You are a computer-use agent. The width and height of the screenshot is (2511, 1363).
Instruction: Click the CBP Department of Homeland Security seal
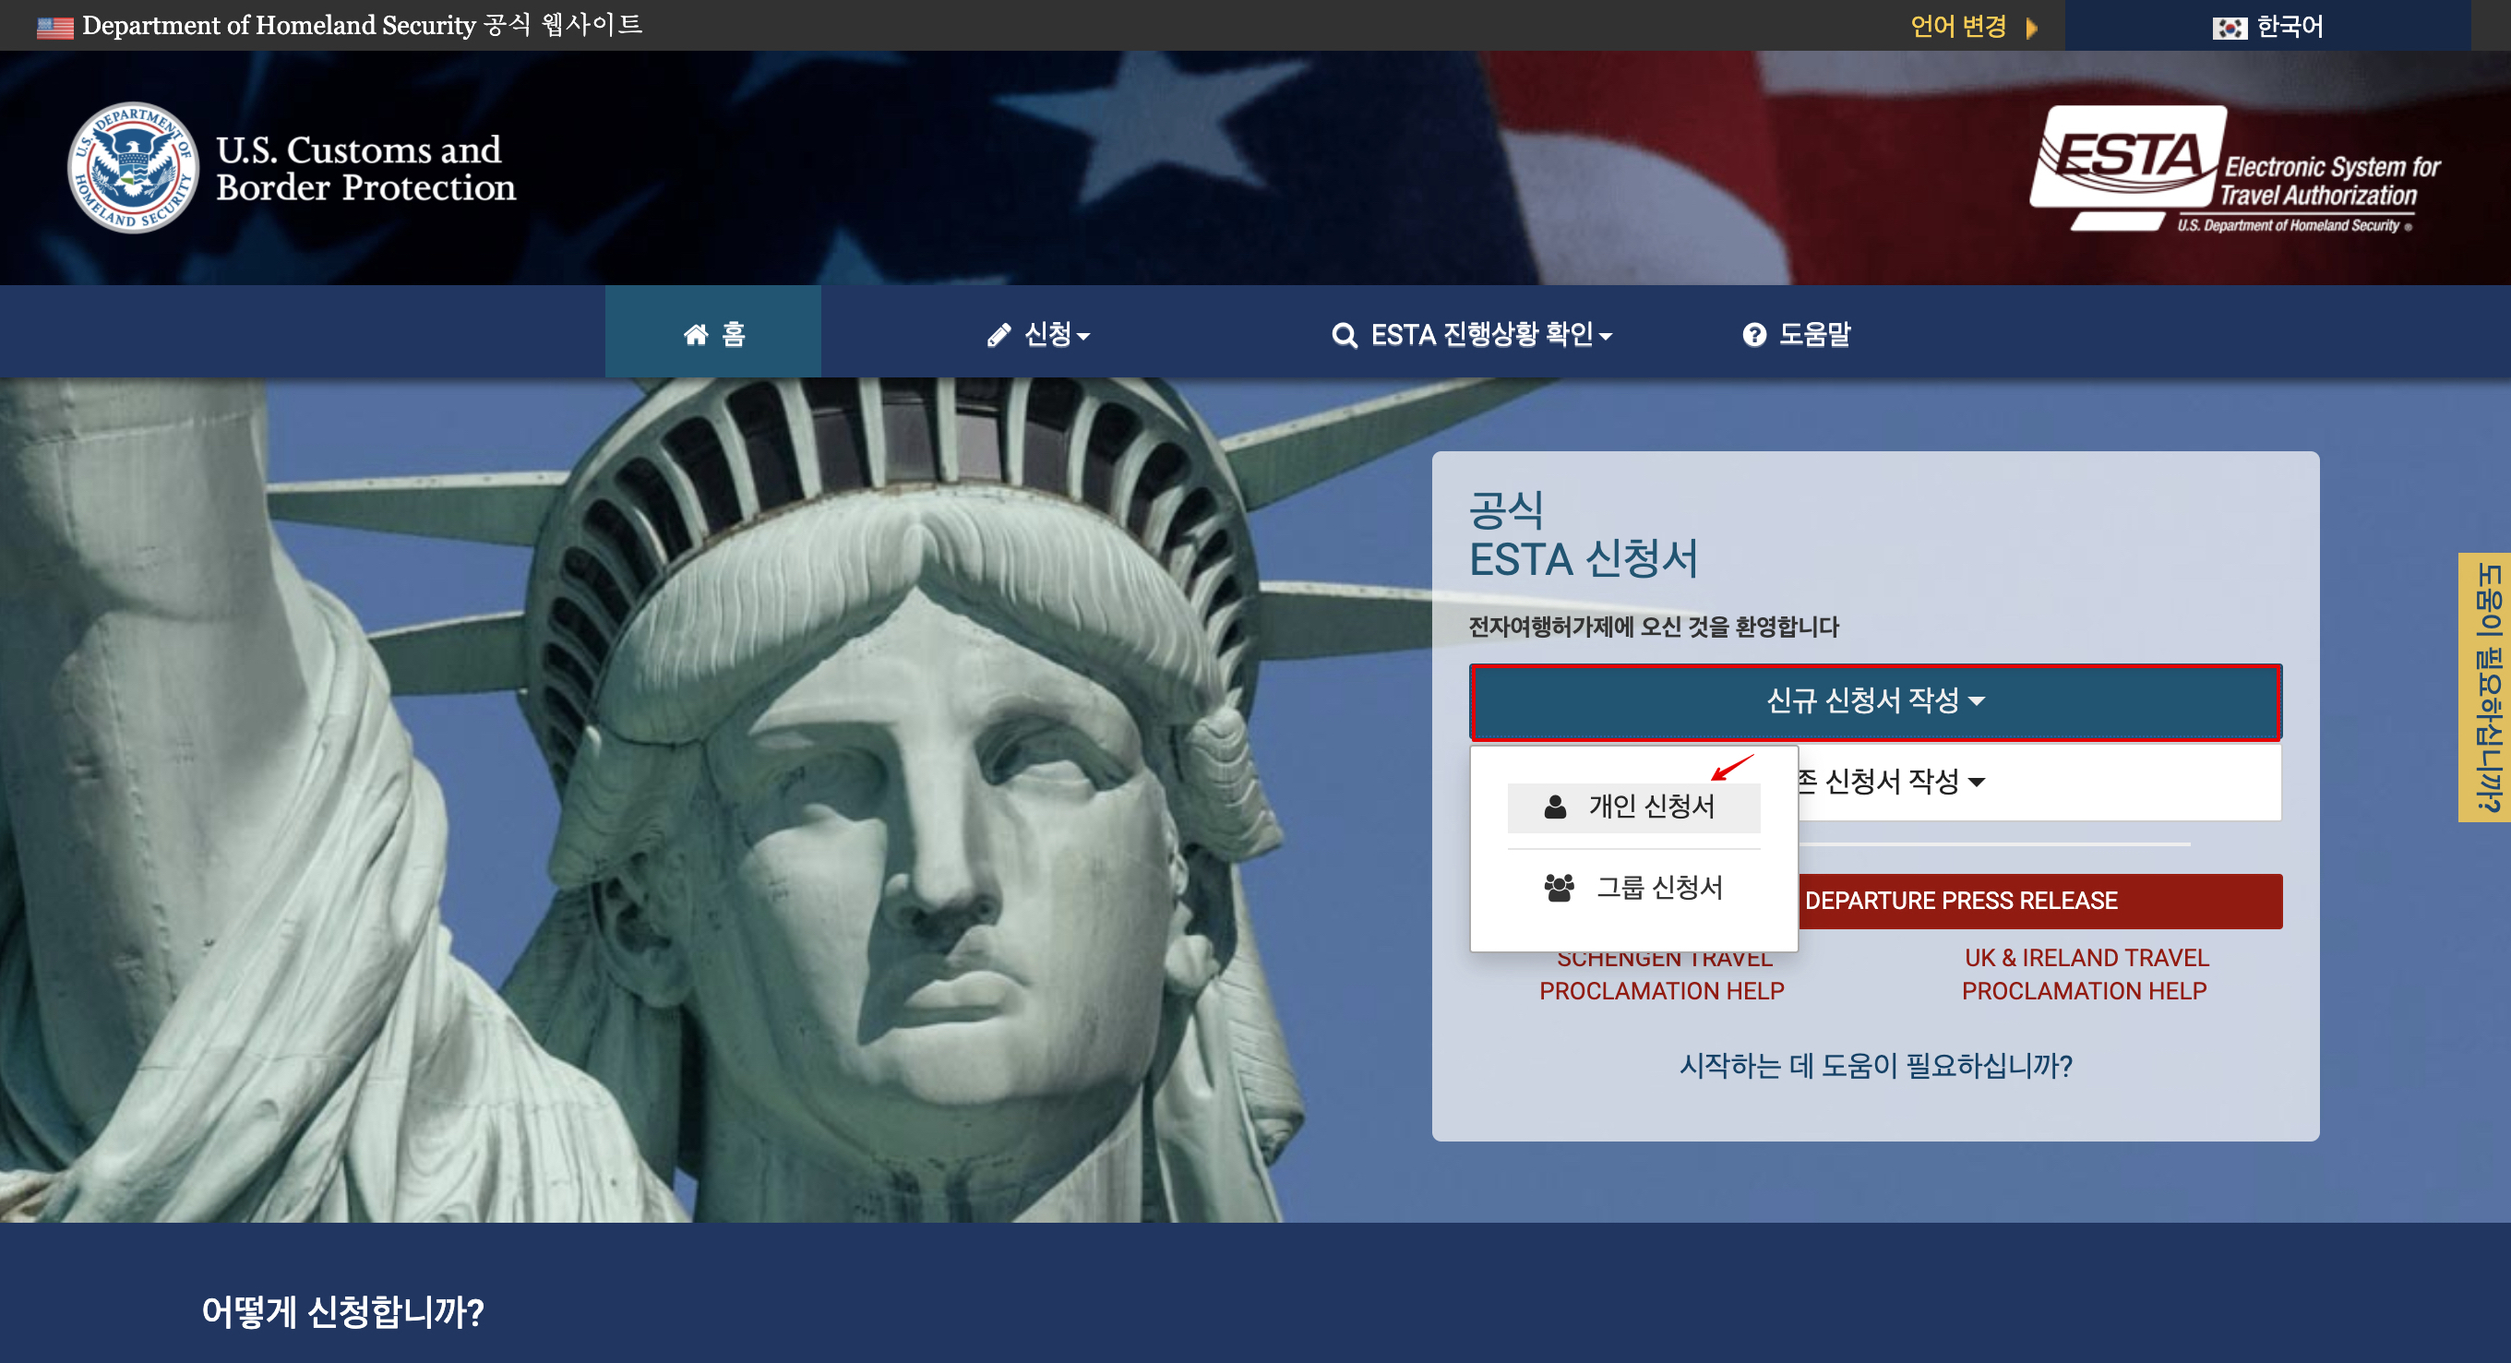pos(134,168)
